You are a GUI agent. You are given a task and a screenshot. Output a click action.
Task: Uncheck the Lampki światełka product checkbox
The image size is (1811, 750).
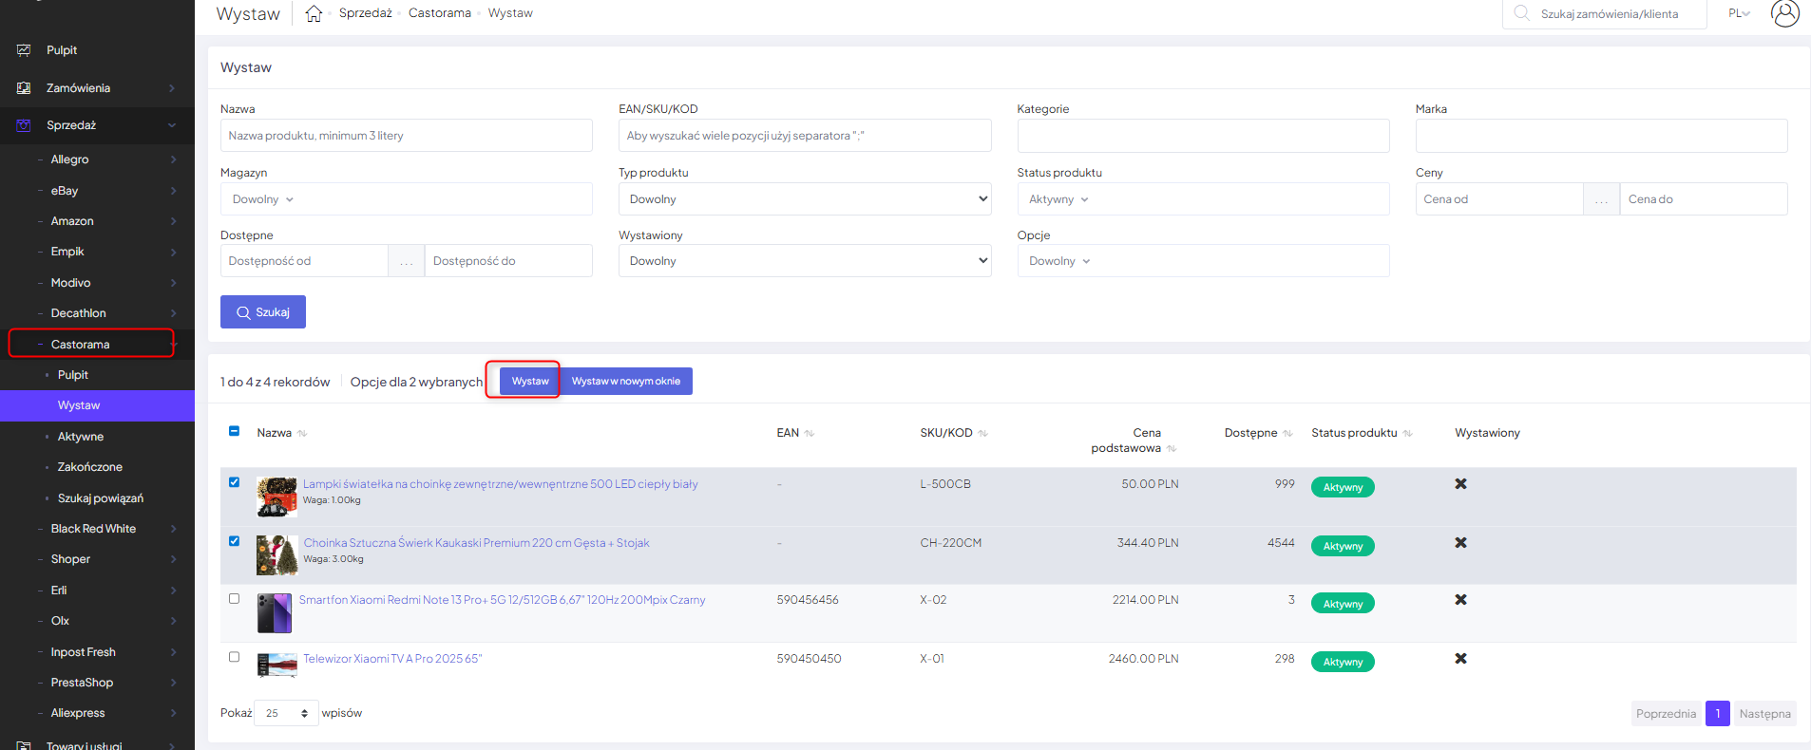click(234, 482)
